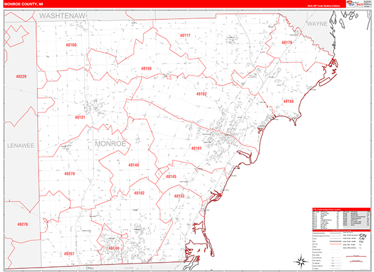Screen dimensions: 374x272
Task: Click the WAYNE county label
Action: 317,24
